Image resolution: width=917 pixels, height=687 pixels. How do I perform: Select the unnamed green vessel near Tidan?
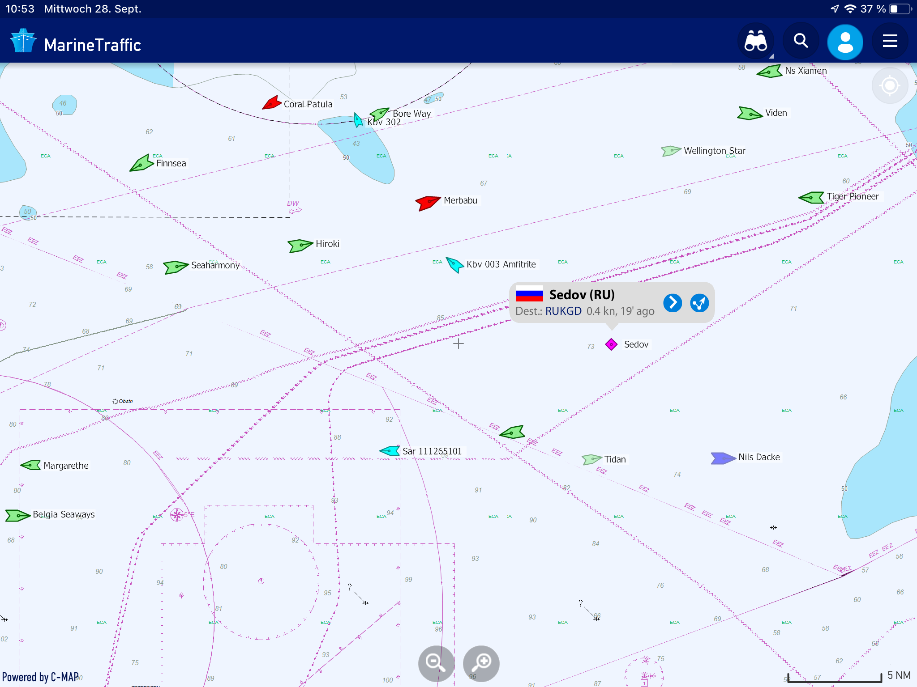[x=512, y=432]
